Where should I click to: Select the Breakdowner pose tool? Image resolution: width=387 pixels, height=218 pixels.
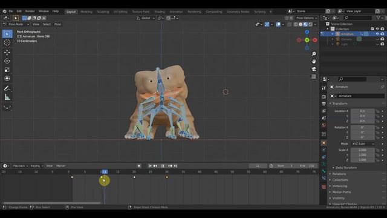pos(7,107)
